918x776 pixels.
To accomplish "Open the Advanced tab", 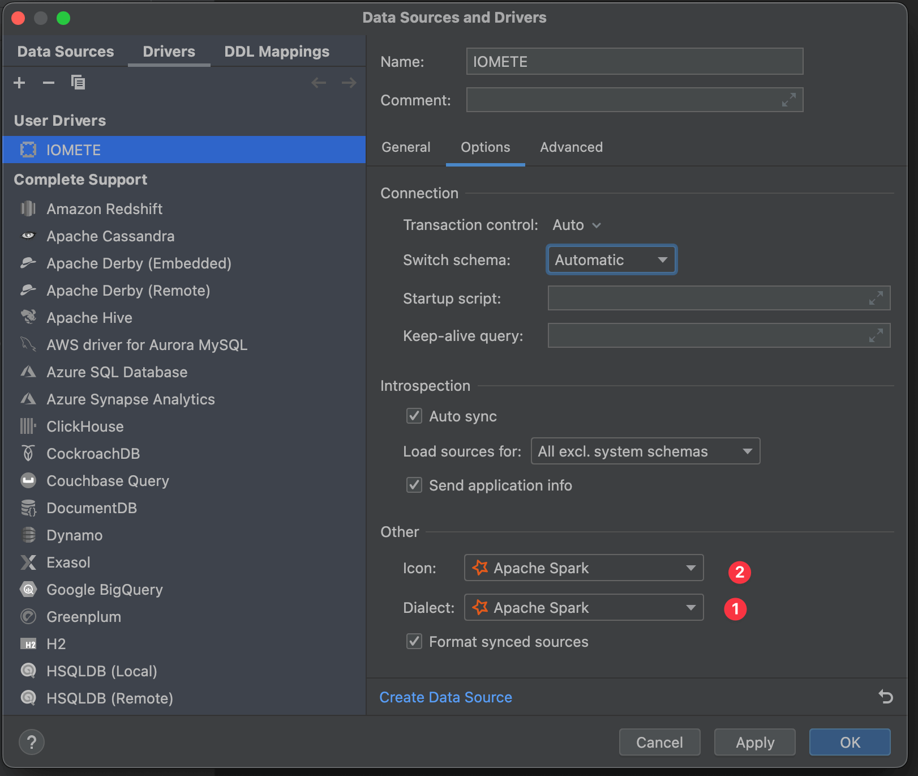I will (571, 147).
